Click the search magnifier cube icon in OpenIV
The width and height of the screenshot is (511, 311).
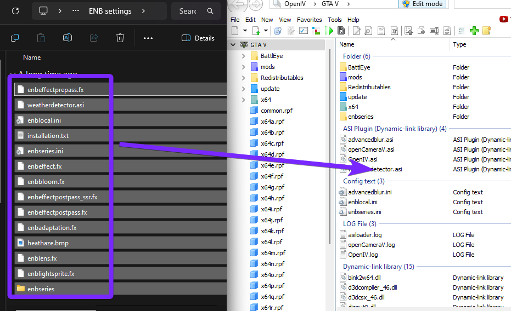pyautogui.click(x=278, y=31)
